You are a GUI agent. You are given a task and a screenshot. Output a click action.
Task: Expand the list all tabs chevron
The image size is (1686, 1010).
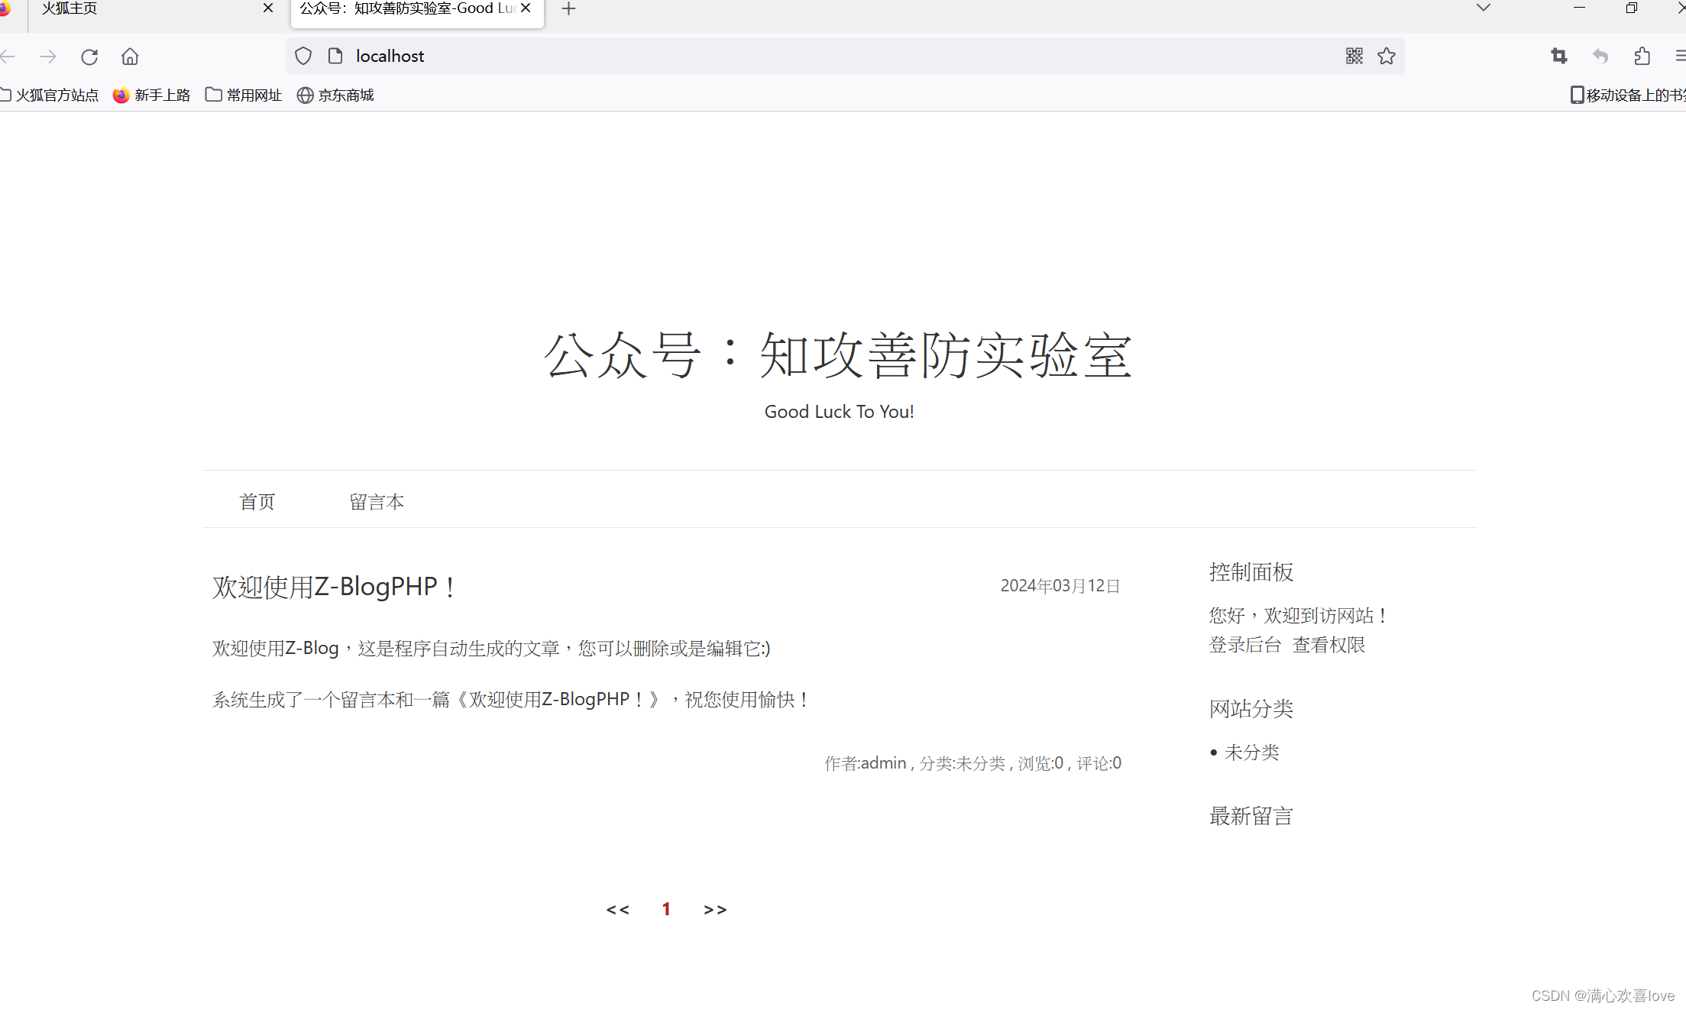click(x=1484, y=8)
